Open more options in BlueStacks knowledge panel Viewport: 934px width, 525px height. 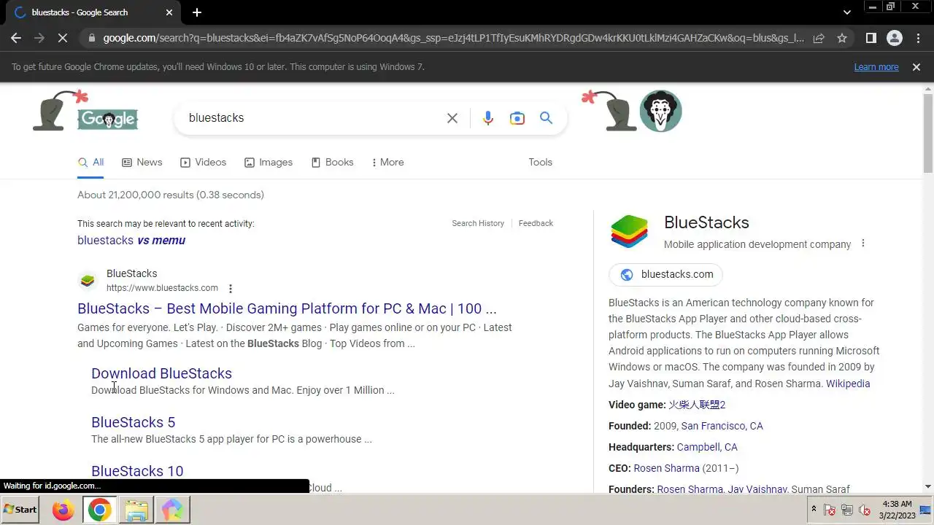(x=862, y=244)
